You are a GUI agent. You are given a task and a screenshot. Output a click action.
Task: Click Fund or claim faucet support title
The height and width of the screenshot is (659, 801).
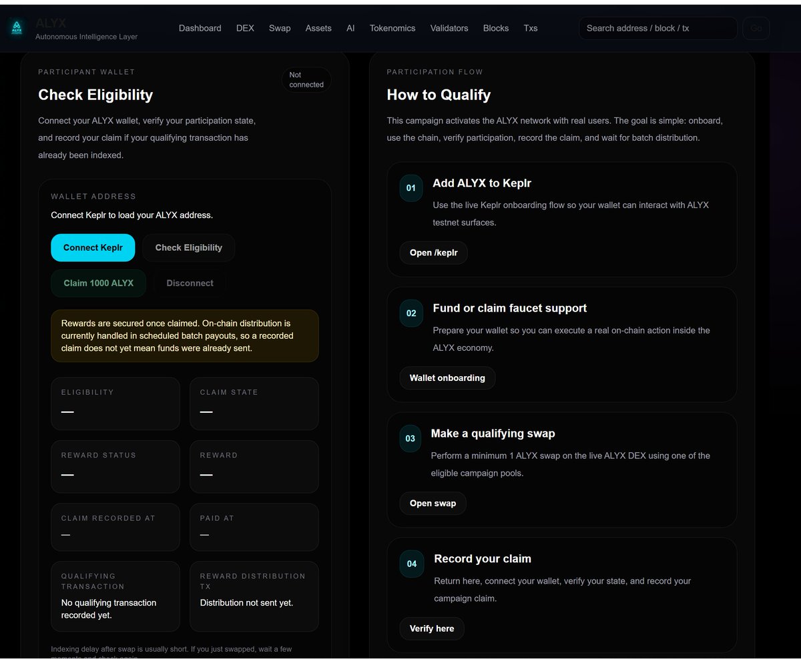tap(510, 308)
